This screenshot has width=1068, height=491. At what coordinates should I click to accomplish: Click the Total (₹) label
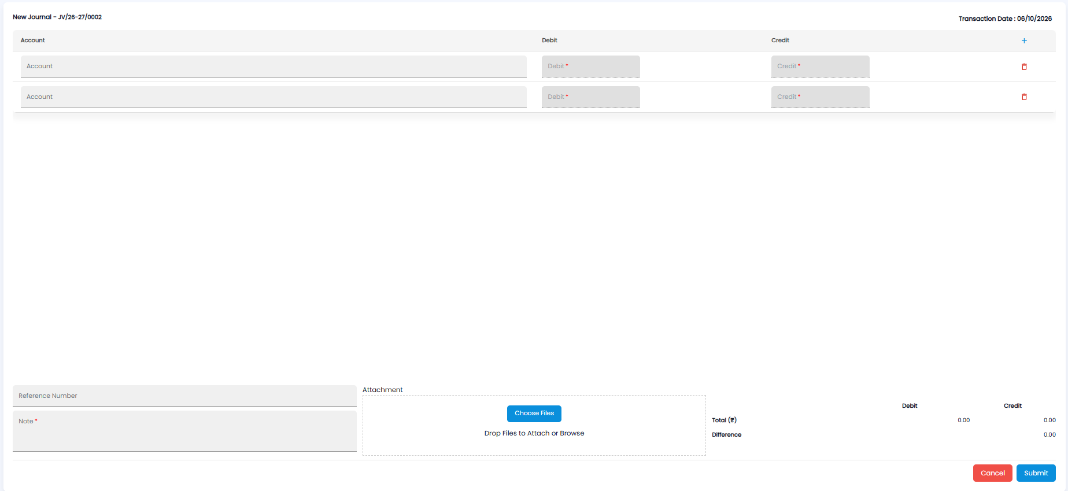click(x=725, y=420)
